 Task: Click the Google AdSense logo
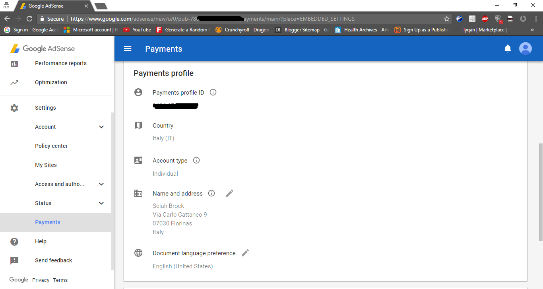click(x=43, y=48)
